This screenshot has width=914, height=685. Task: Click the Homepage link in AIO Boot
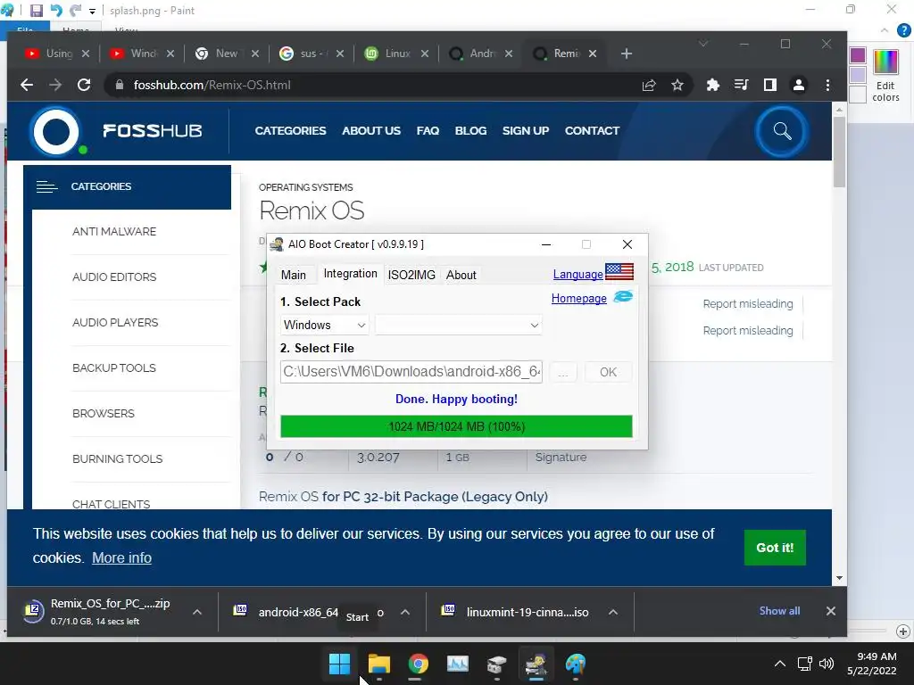[578, 298]
